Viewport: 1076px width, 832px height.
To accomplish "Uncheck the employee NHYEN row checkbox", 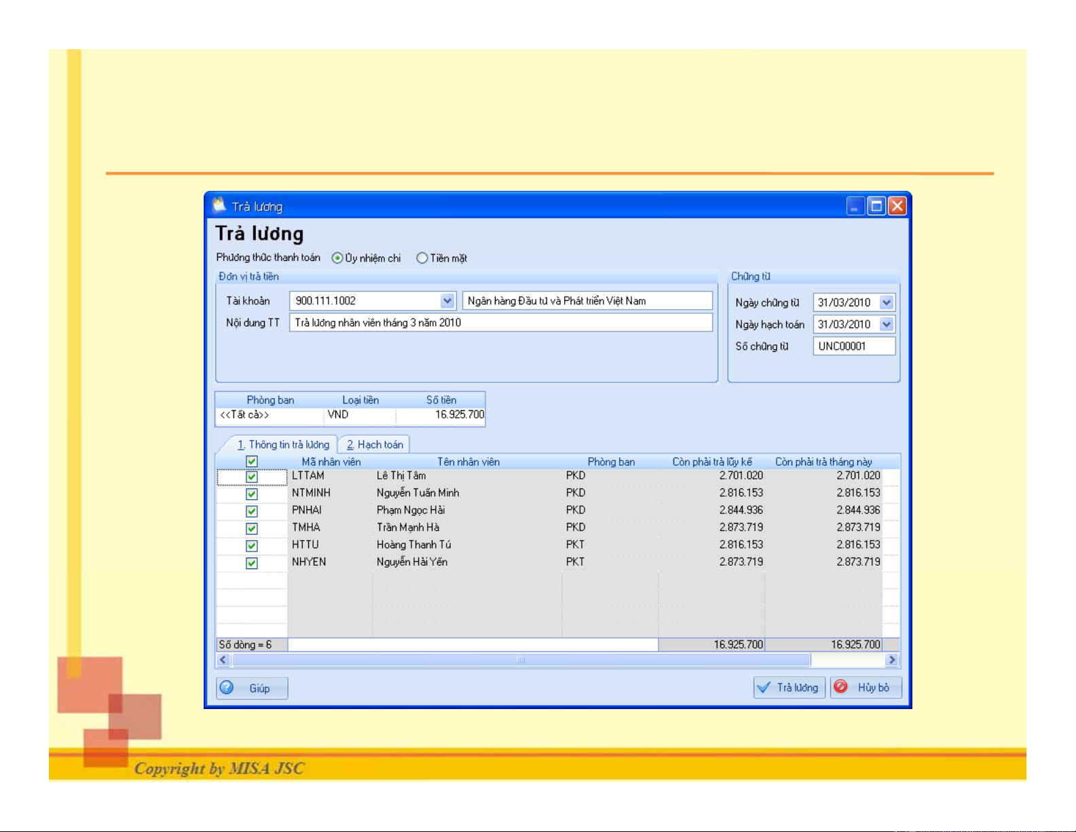I will pyautogui.click(x=252, y=563).
